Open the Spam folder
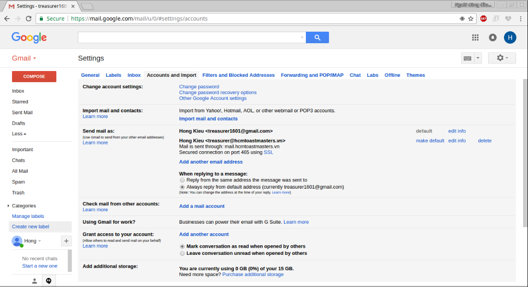 [x=19, y=182]
